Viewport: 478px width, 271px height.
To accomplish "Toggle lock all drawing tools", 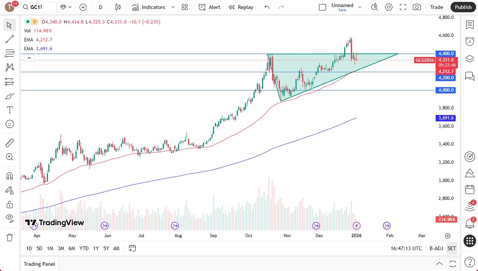I will pyautogui.click(x=10, y=204).
